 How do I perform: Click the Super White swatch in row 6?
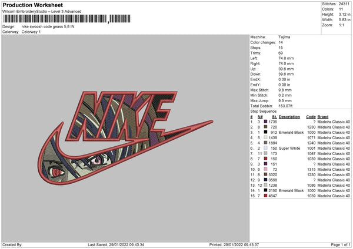(266, 148)
